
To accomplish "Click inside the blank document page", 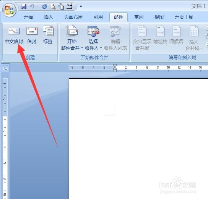I will (138, 139).
